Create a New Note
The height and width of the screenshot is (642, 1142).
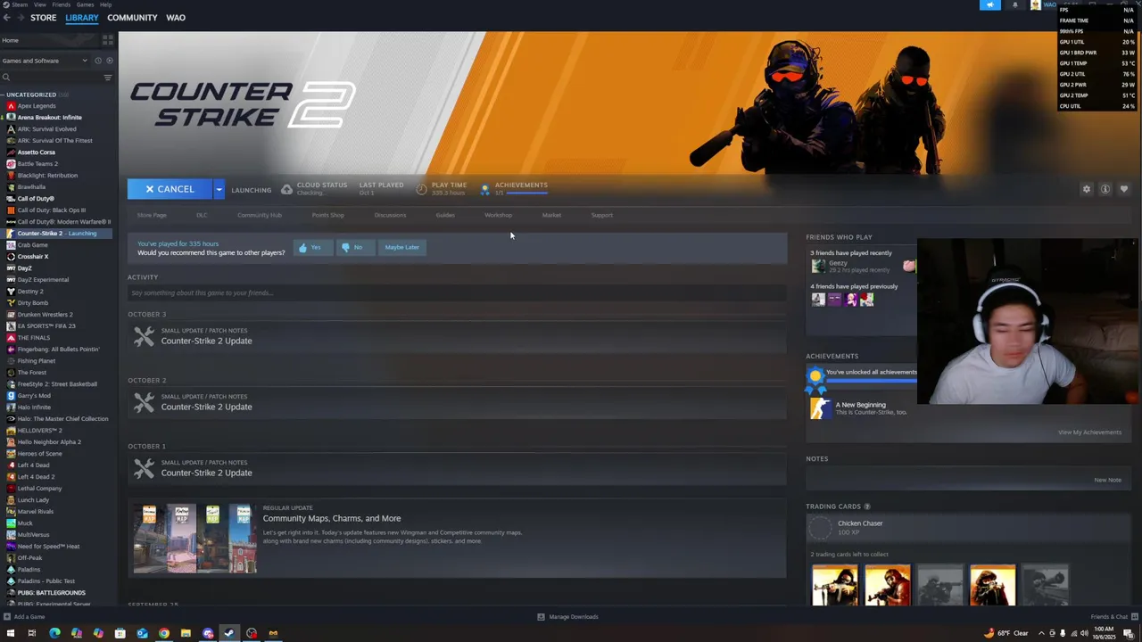(x=1107, y=480)
